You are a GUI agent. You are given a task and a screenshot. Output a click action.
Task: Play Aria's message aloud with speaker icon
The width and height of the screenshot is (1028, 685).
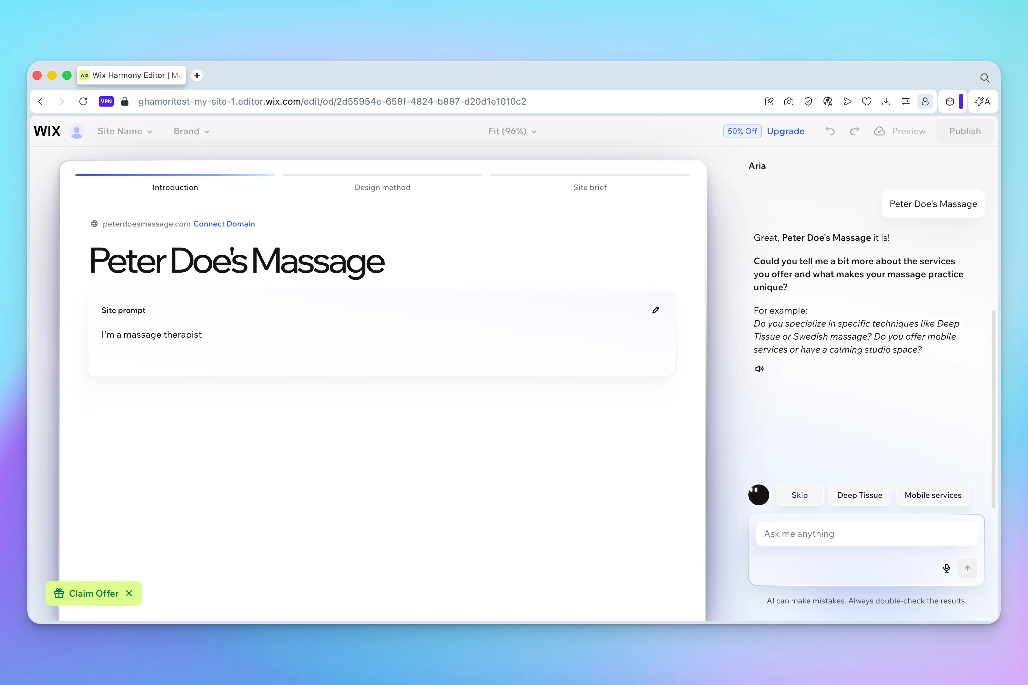760,369
